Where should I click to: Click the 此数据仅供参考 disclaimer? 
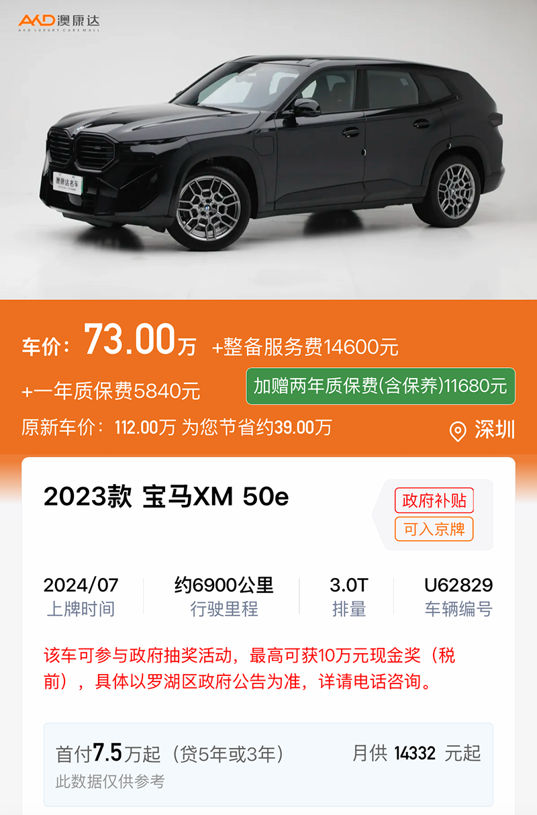(110, 781)
